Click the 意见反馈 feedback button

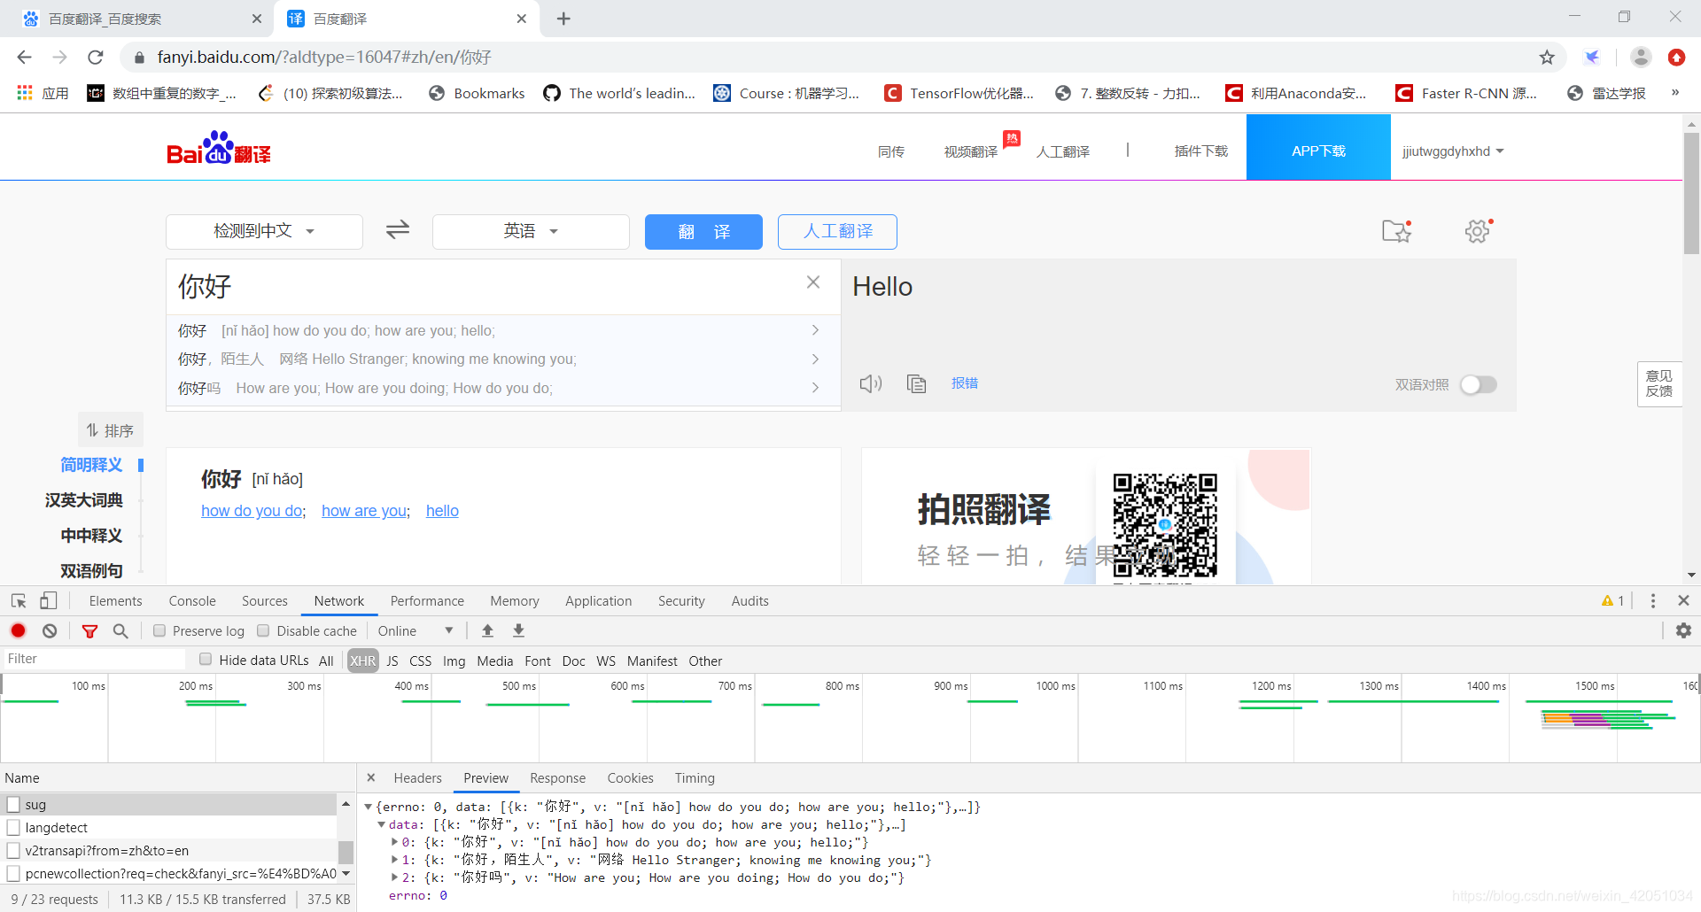click(1659, 383)
